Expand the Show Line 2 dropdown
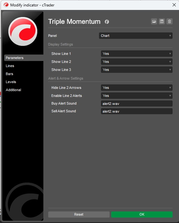The width and height of the screenshot is (179, 223). tap(137, 62)
